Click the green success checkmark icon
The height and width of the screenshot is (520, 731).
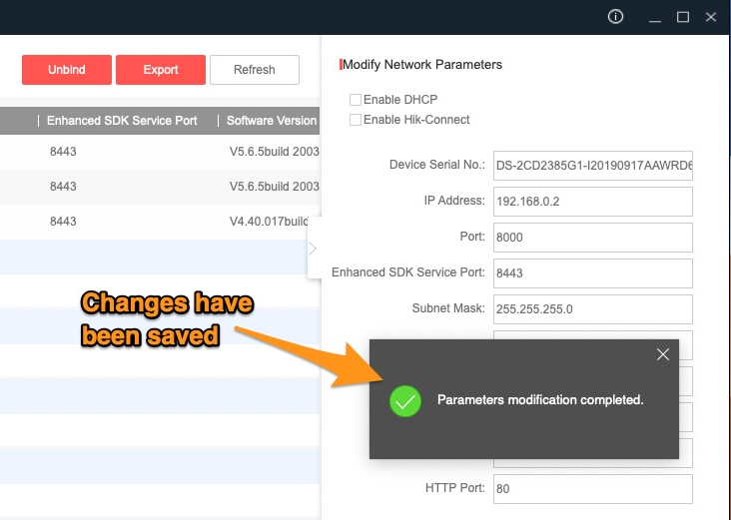[404, 400]
